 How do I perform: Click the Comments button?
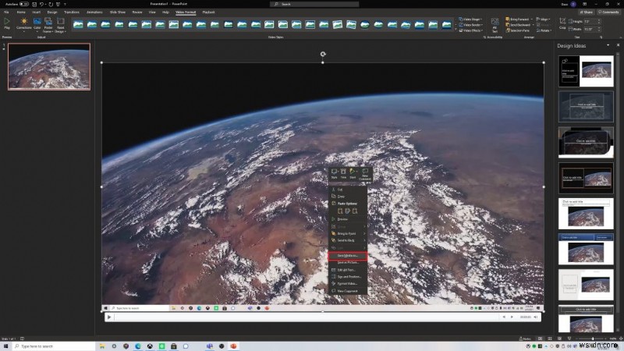(x=608, y=12)
